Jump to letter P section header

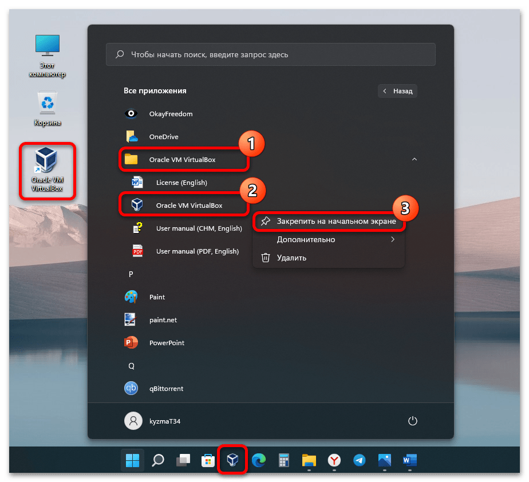coord(131,274)
